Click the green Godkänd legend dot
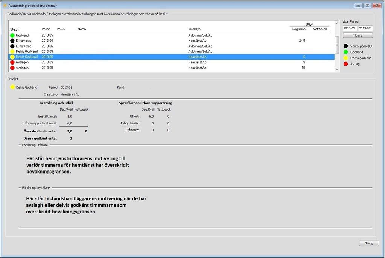 coord(346,52)
